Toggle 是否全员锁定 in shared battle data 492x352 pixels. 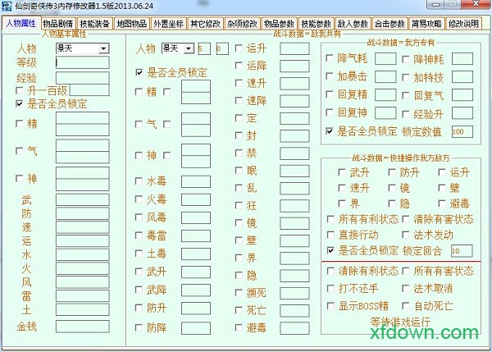coord(139,72)
